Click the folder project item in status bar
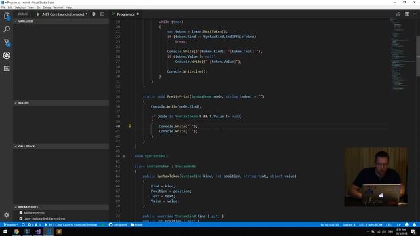 click(x=136, y=224)
